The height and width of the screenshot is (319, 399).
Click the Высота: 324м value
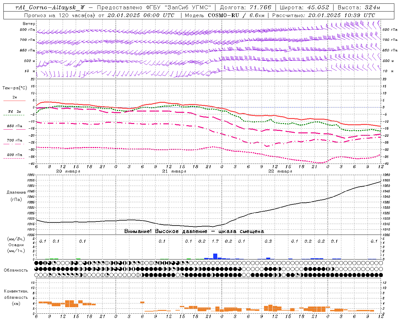359,7
